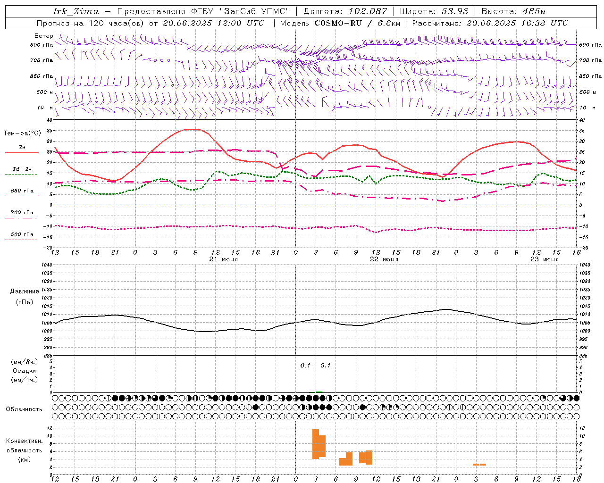Select the "Высота: 485м" elevation text

(x=513, y=11)
